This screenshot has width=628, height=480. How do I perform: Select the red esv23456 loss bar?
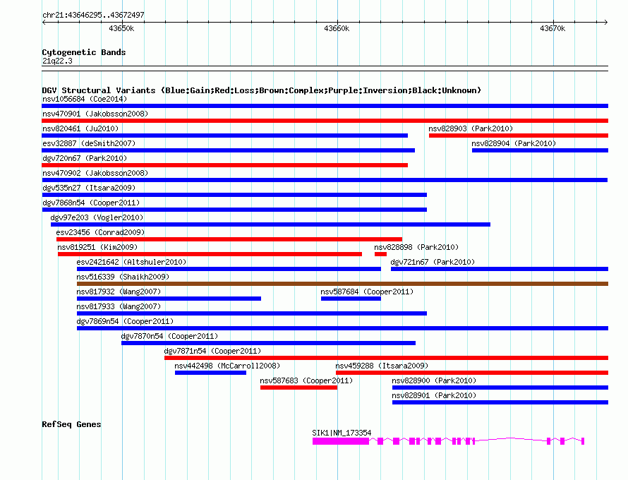tap(229, 239)
